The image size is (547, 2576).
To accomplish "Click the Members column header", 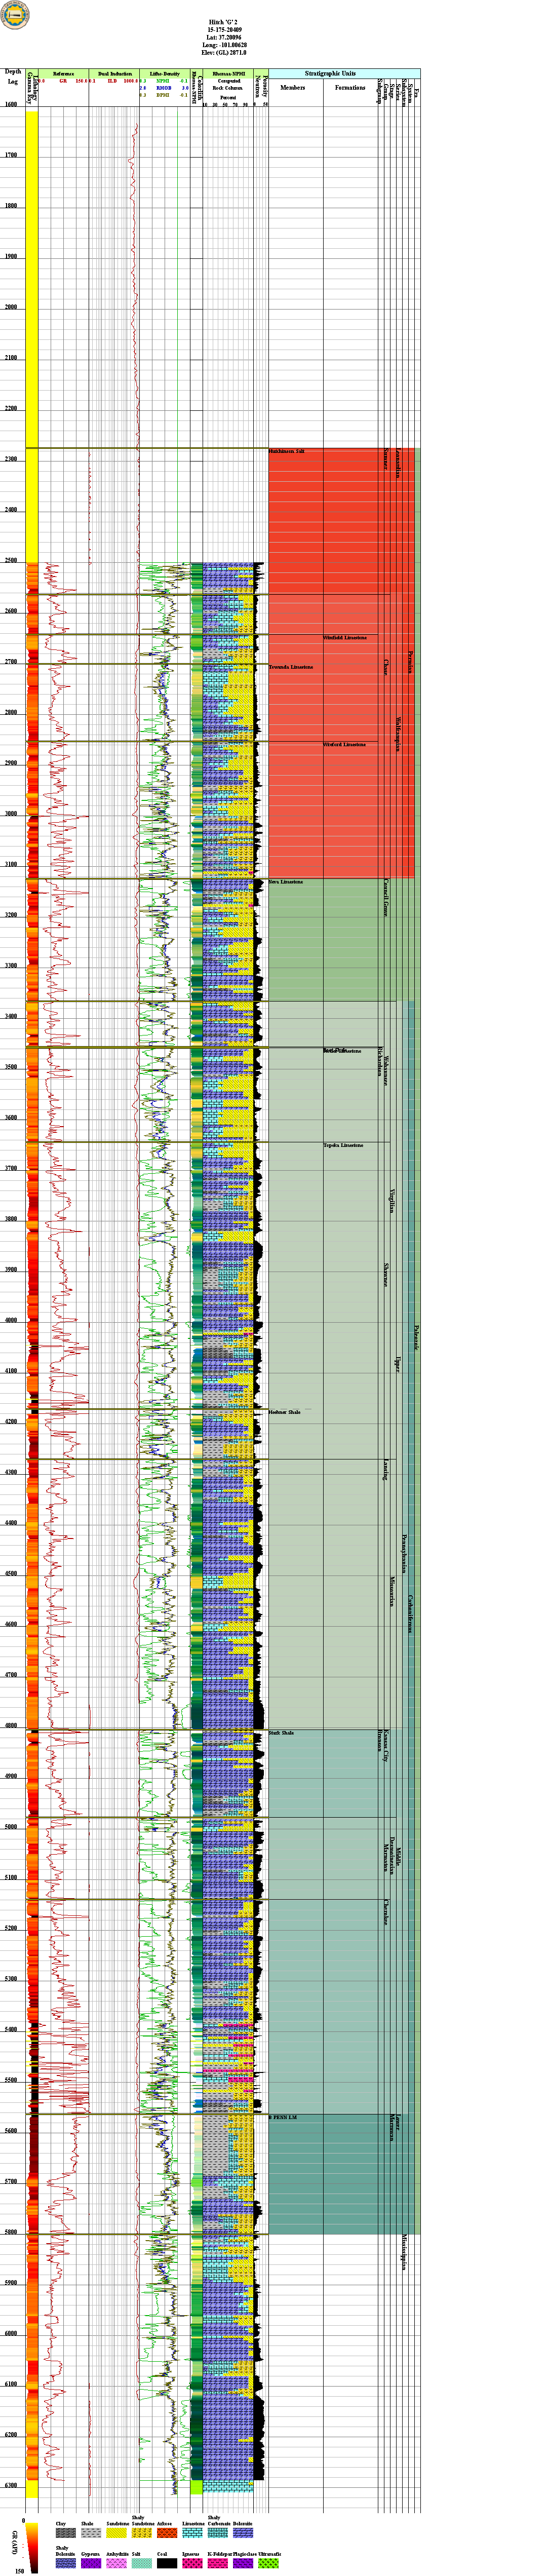I will [293, 87].
